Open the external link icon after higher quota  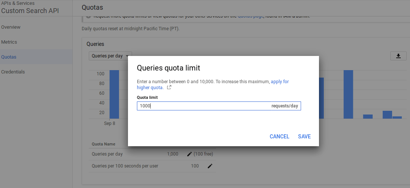coord(169,87)
